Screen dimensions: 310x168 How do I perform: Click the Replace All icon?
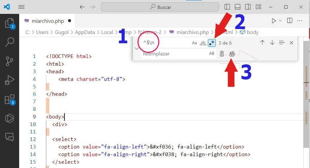[232, 54]
